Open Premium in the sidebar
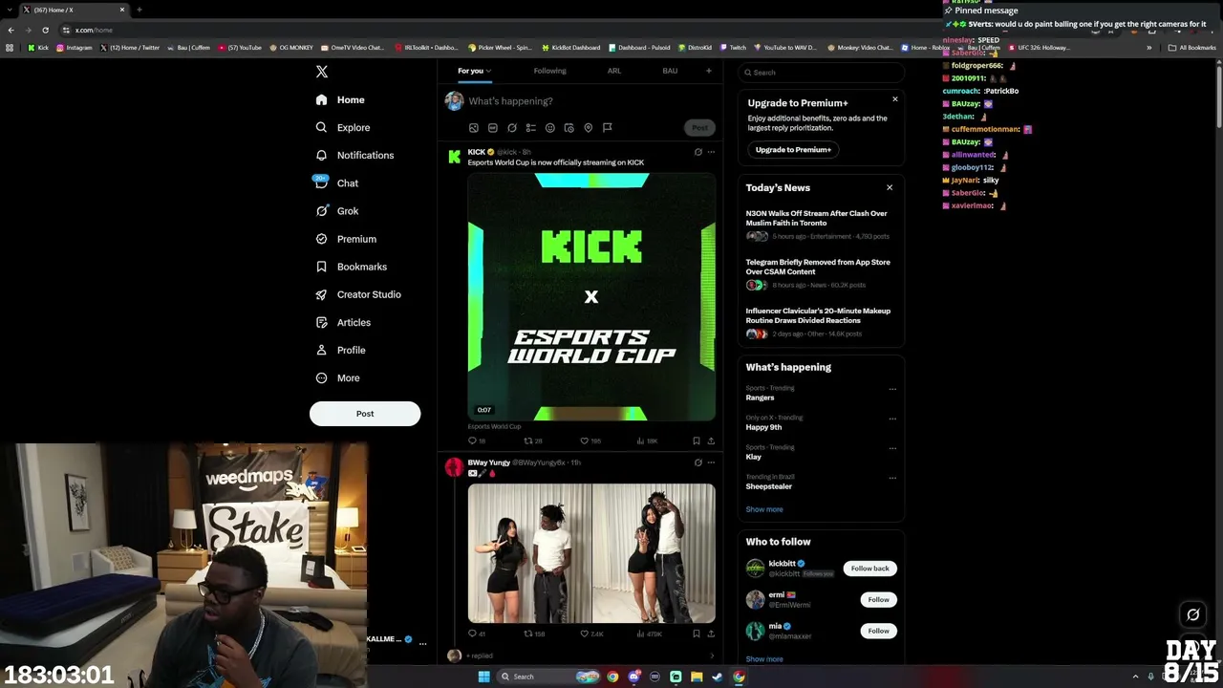Image resolution: width=1223 pixels, height=688 pixels. [x=346, y=239]
